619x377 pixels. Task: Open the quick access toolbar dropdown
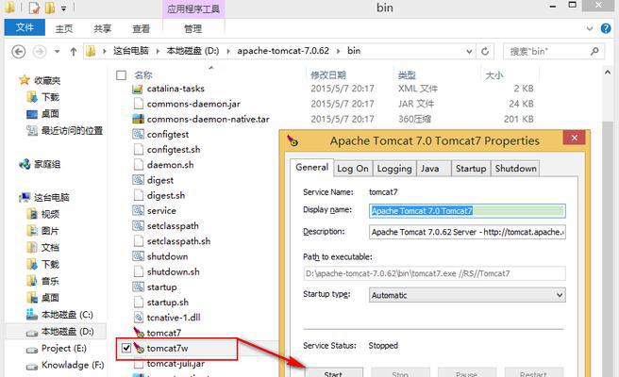click(64, 8)
